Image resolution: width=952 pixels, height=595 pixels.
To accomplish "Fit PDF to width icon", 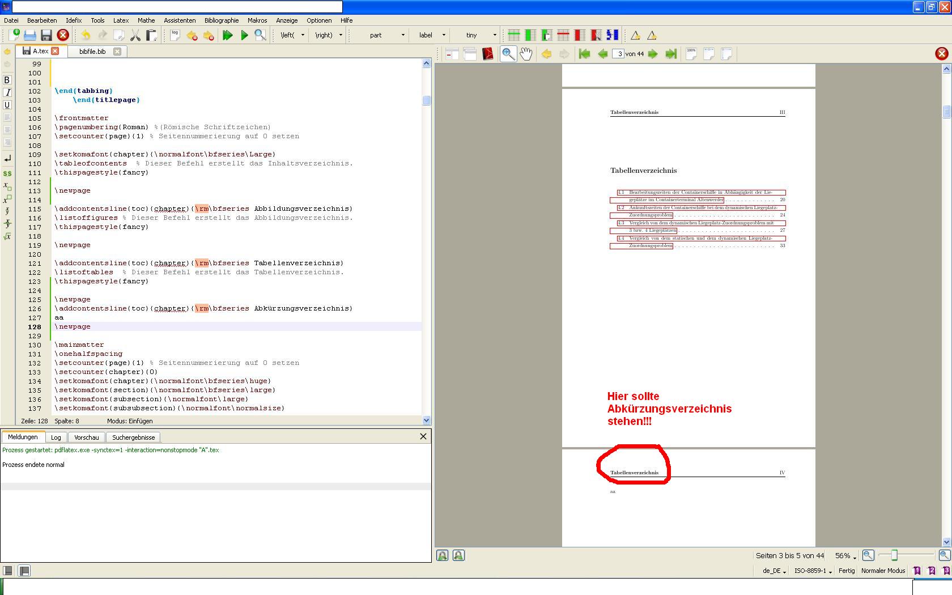I will (x=709, y=54).
